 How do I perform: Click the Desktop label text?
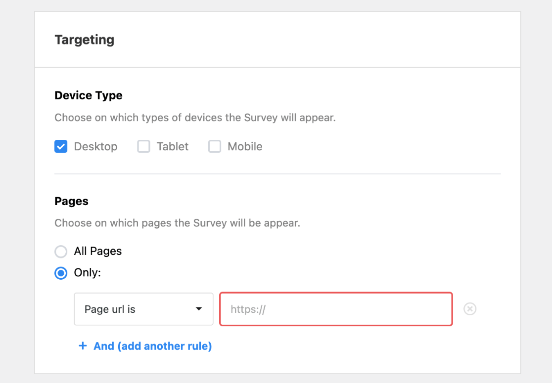tap(95, 147)
